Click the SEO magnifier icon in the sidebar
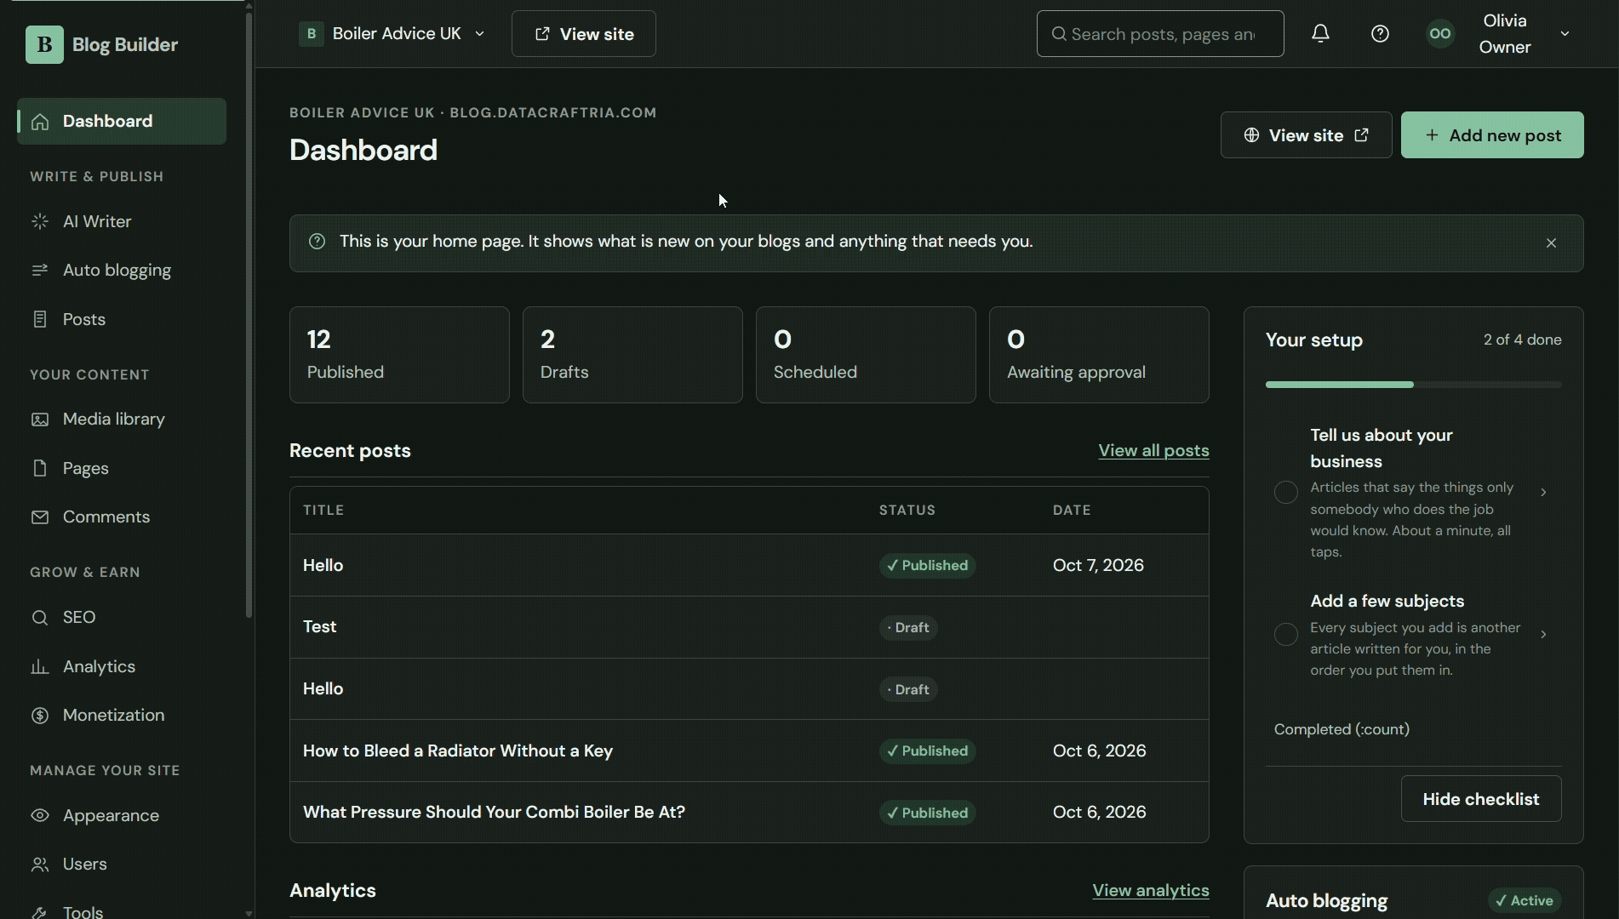Image resolution: width=1619 pixels, height=919 pixels. 40,618
